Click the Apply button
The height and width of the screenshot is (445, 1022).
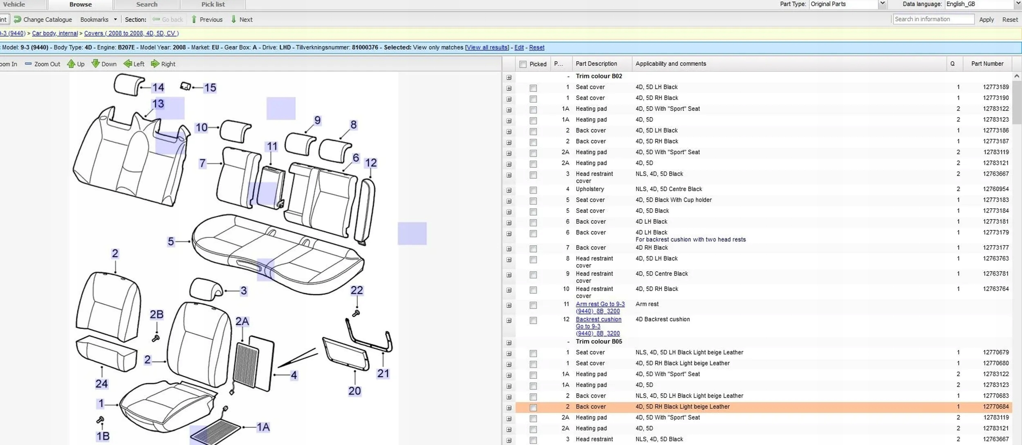click(986, 20)
